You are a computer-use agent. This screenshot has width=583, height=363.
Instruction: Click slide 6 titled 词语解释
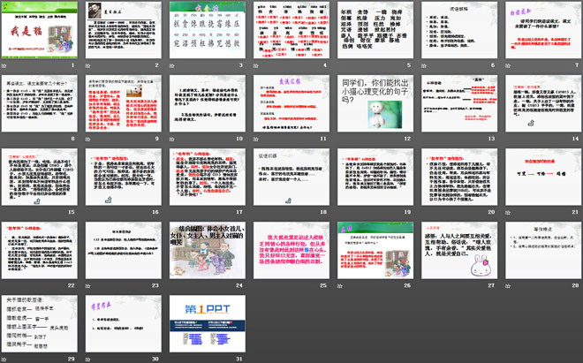(455, 32)
